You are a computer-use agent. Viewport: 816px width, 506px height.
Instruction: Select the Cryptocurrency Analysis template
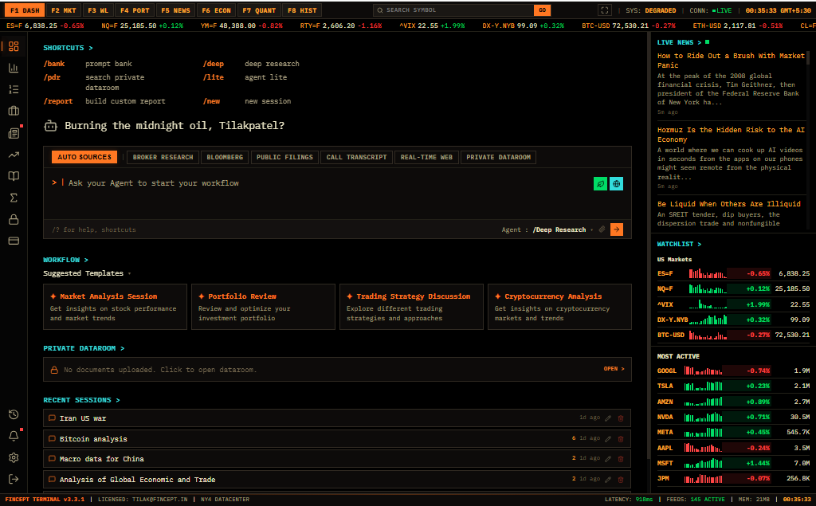(559, 307)
